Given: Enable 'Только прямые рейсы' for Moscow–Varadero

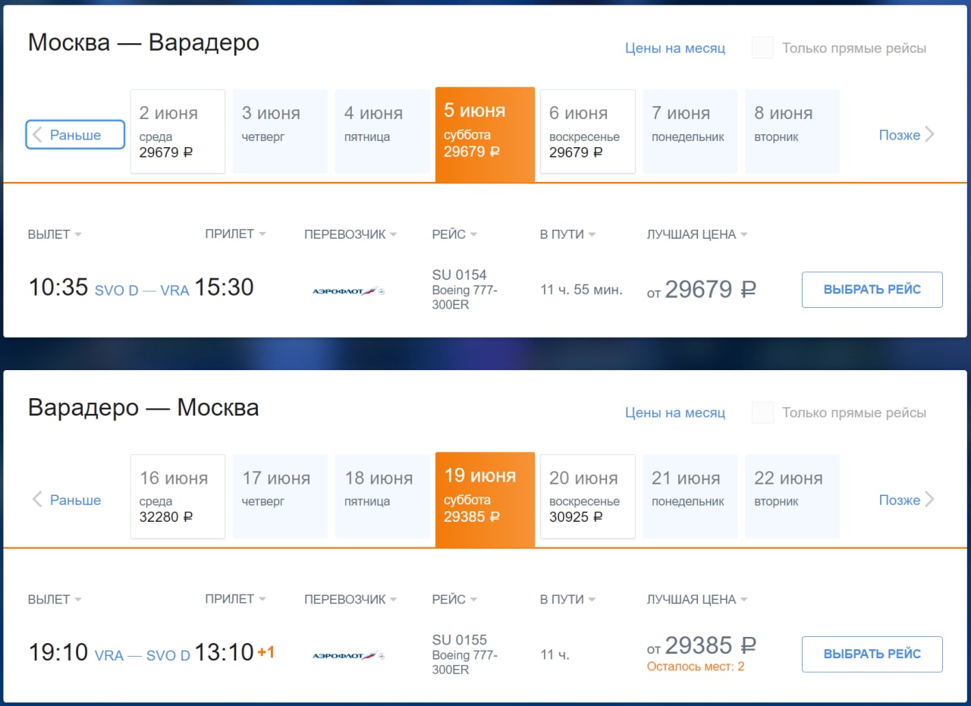Looking at the screenshot, I should (762, 48).
